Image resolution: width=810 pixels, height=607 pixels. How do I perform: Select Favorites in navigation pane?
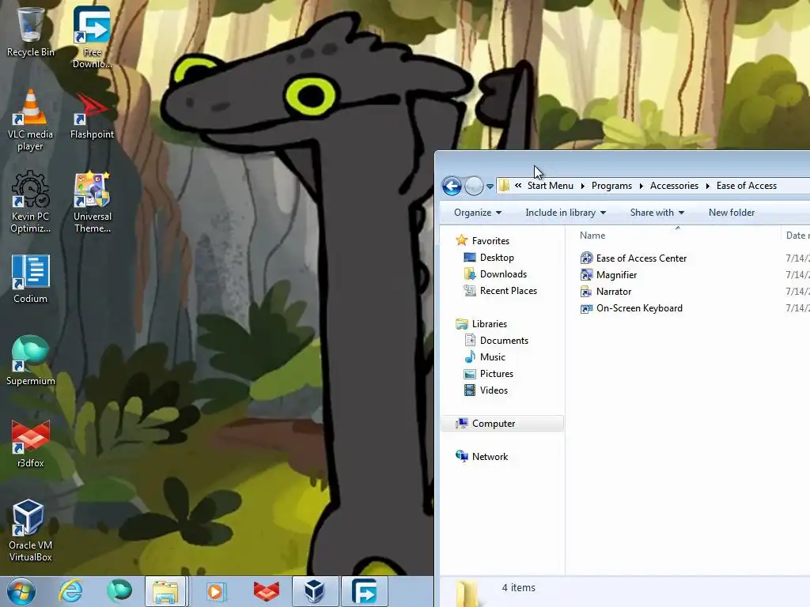[x=483, y=240]
